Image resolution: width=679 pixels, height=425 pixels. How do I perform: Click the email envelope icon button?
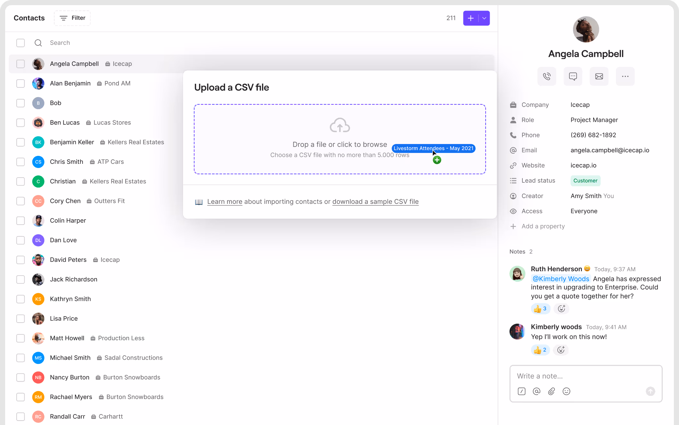599,76
